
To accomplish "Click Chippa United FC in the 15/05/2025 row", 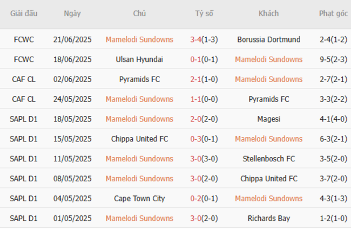I will 139,139.
